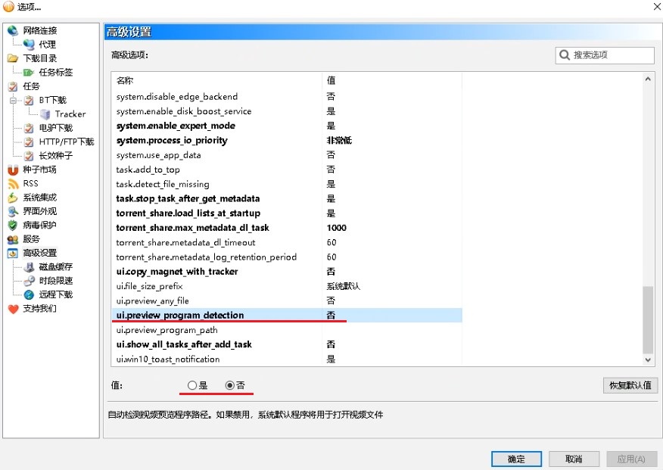663x470 pixels.
Task: Select the 是 radio button
Action: tap(192, 385)
